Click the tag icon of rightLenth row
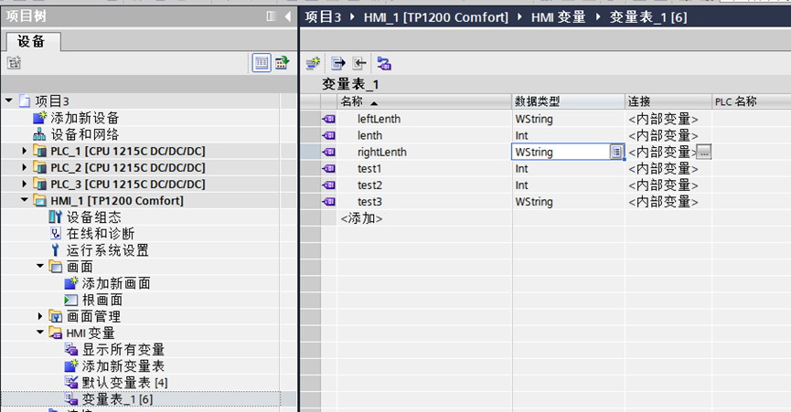This screenshot has height=412, width=791. click(x=329, y=153)
